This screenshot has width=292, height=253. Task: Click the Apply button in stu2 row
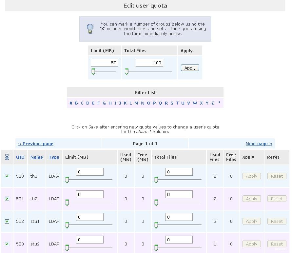[252, 244]
